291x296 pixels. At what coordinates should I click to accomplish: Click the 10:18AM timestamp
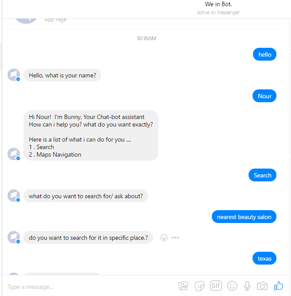pyautogui.click(x=146, y=38)
